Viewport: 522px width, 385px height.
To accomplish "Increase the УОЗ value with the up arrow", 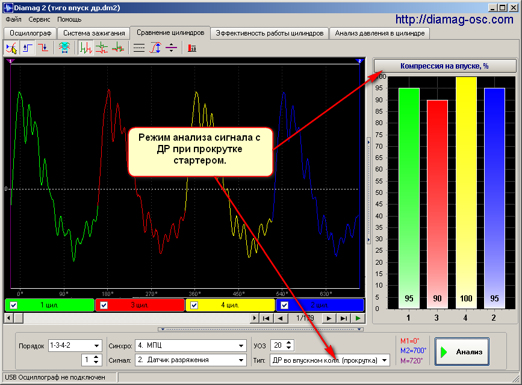I will (x=288, y=343).
